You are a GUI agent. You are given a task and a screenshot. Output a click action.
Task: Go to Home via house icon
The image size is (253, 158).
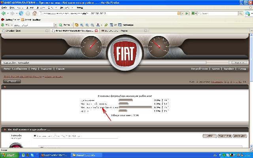pyautogui.click(x=35, y=13)
